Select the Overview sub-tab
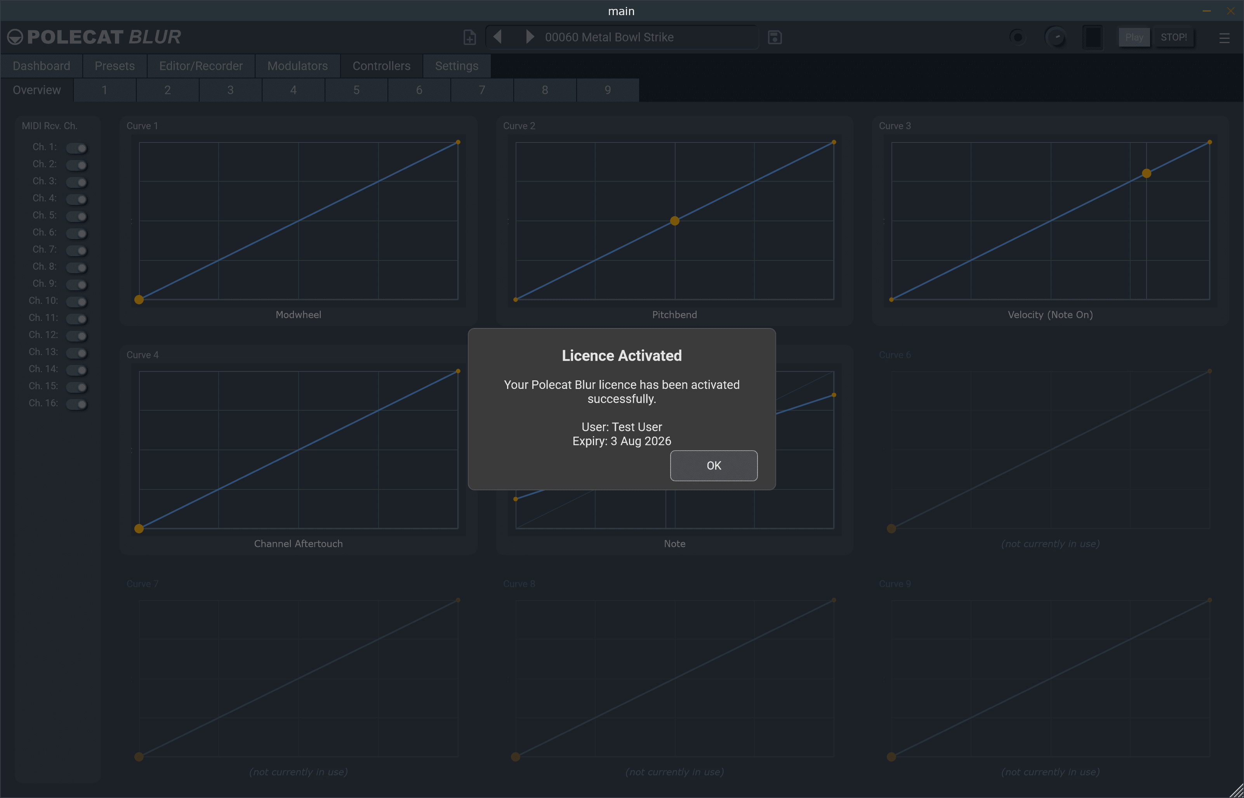This screenshot has height=798, width=1244. click(37, 90)
